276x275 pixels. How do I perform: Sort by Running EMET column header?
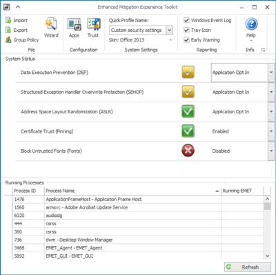[242, 191]
